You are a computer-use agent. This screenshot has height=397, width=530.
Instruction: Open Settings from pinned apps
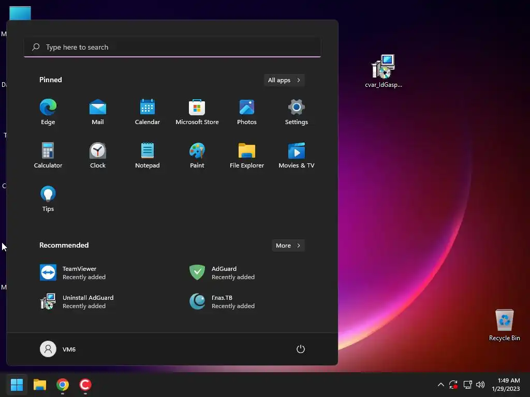pos(297,112)
